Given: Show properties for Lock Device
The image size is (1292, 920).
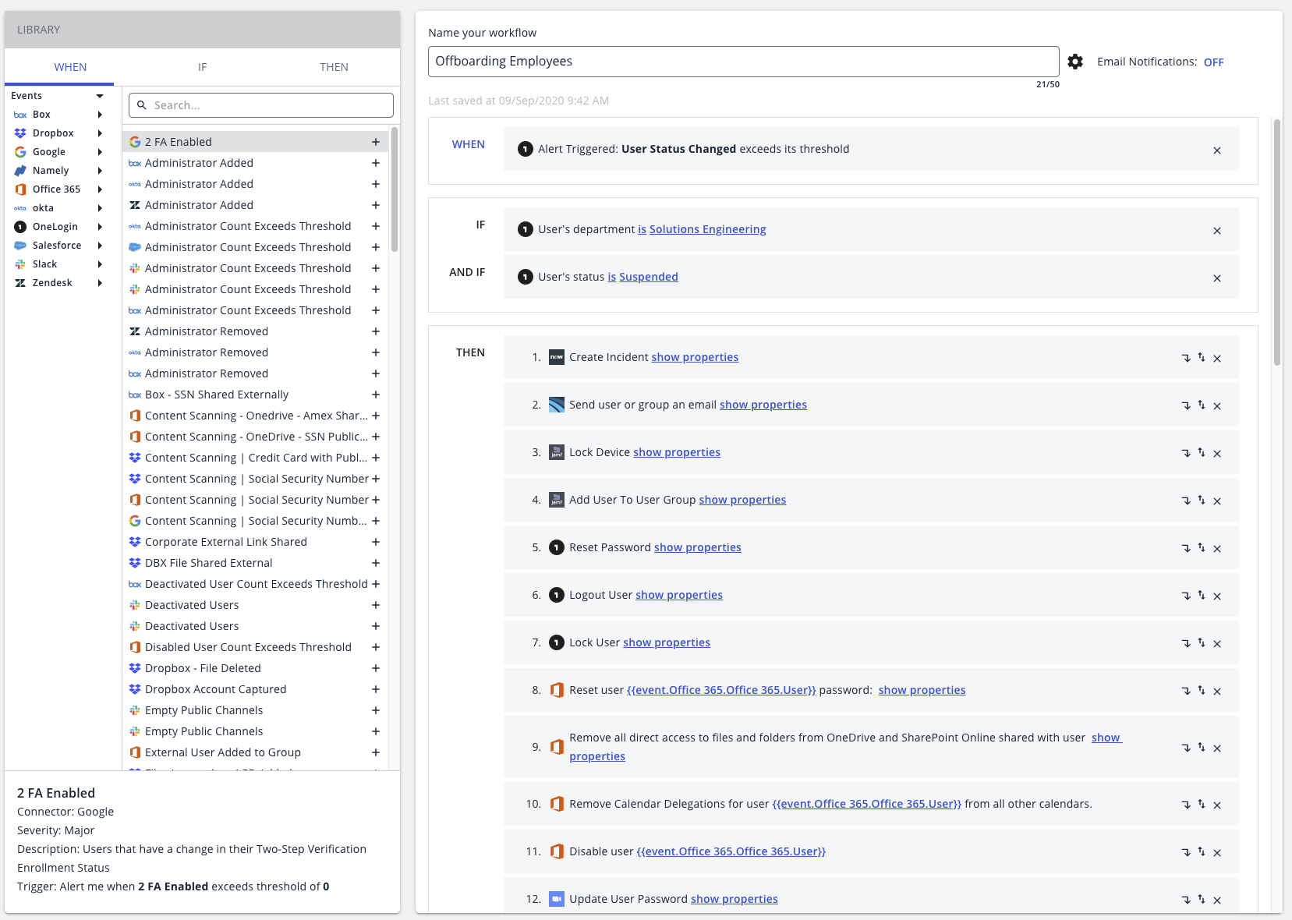Looking at the screenshot, I should [x=677, y=452].
